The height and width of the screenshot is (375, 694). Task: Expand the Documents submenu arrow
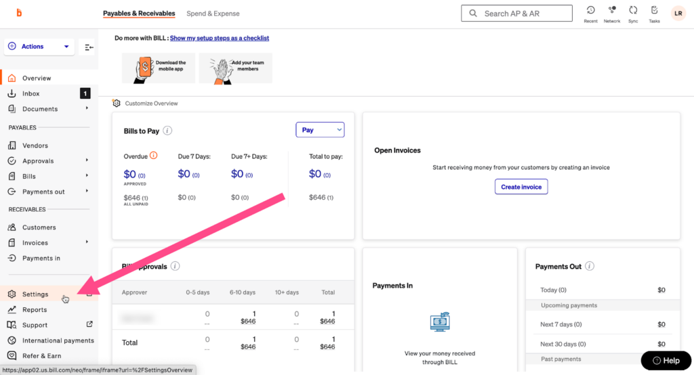[87, 108]
